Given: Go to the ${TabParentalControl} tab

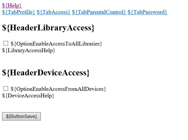Looking at the screenshot, I should (99, 12).
